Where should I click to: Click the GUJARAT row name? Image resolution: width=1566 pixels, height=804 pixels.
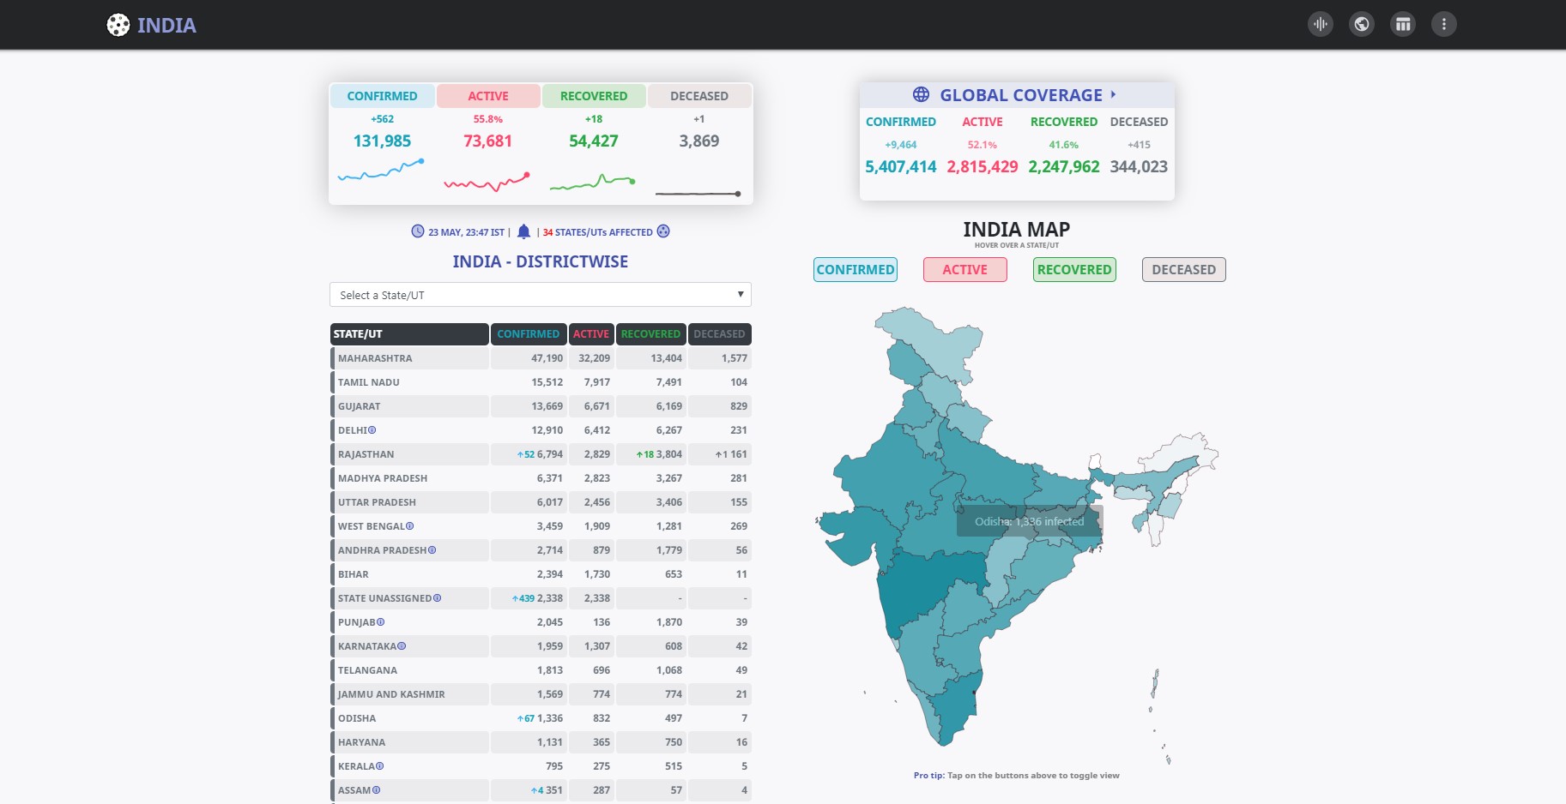(x=360, y=406)
